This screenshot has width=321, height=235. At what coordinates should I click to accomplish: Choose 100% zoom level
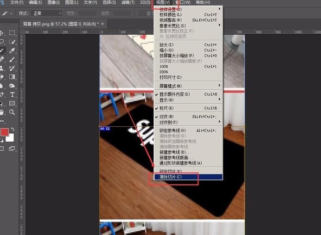[x=188, y=66]
